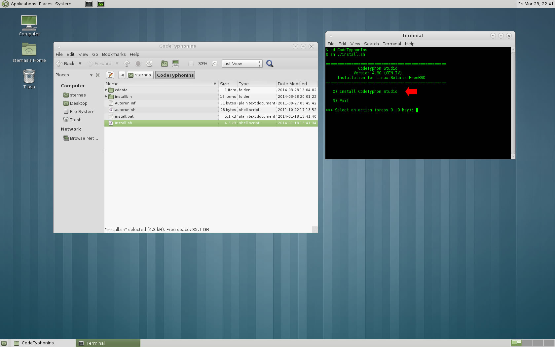Click the clock in top panel
The image size is (555, 347).
[x=536, y=4]
